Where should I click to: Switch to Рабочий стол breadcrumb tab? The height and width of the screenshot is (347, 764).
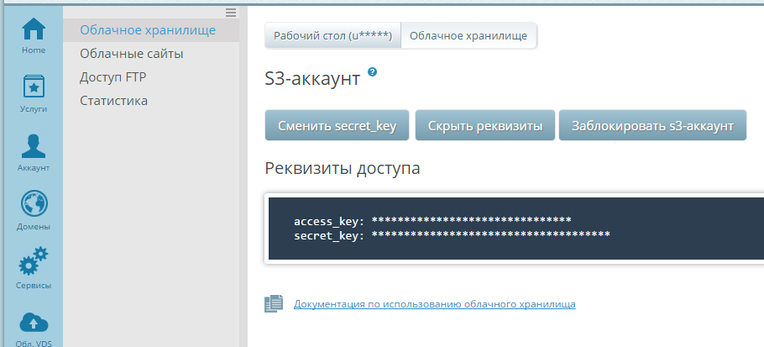pos(332,35)
